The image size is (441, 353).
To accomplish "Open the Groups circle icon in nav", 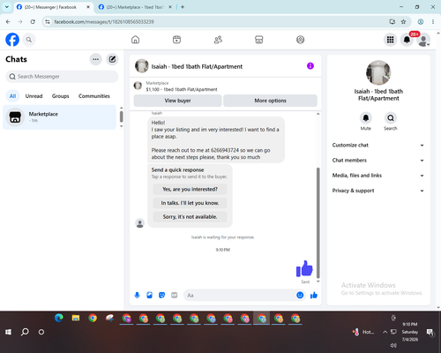I will click(300, 40).
